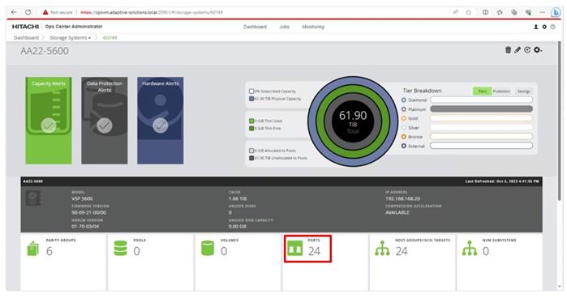Open the Parity Groups tile icon

tap(33, 249)
